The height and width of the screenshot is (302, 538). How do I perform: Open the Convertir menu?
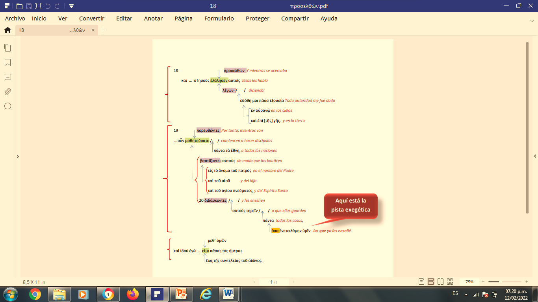[92, 18]
